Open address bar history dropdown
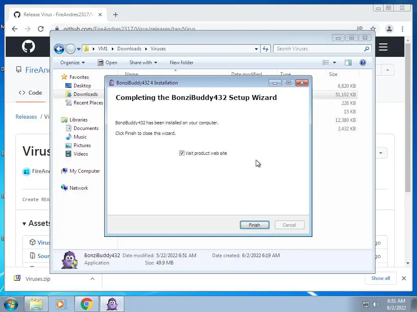 click(x=256, y=49)
